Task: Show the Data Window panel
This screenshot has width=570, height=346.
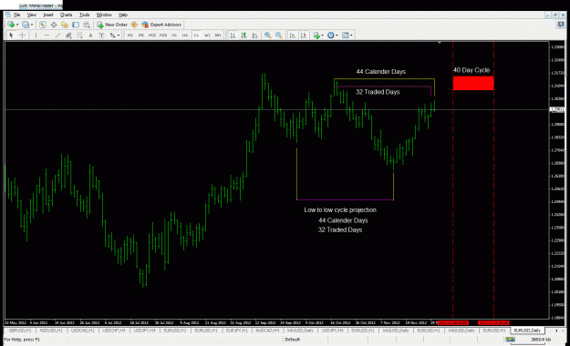Action: pyautogui.click(x=54, y=25)
